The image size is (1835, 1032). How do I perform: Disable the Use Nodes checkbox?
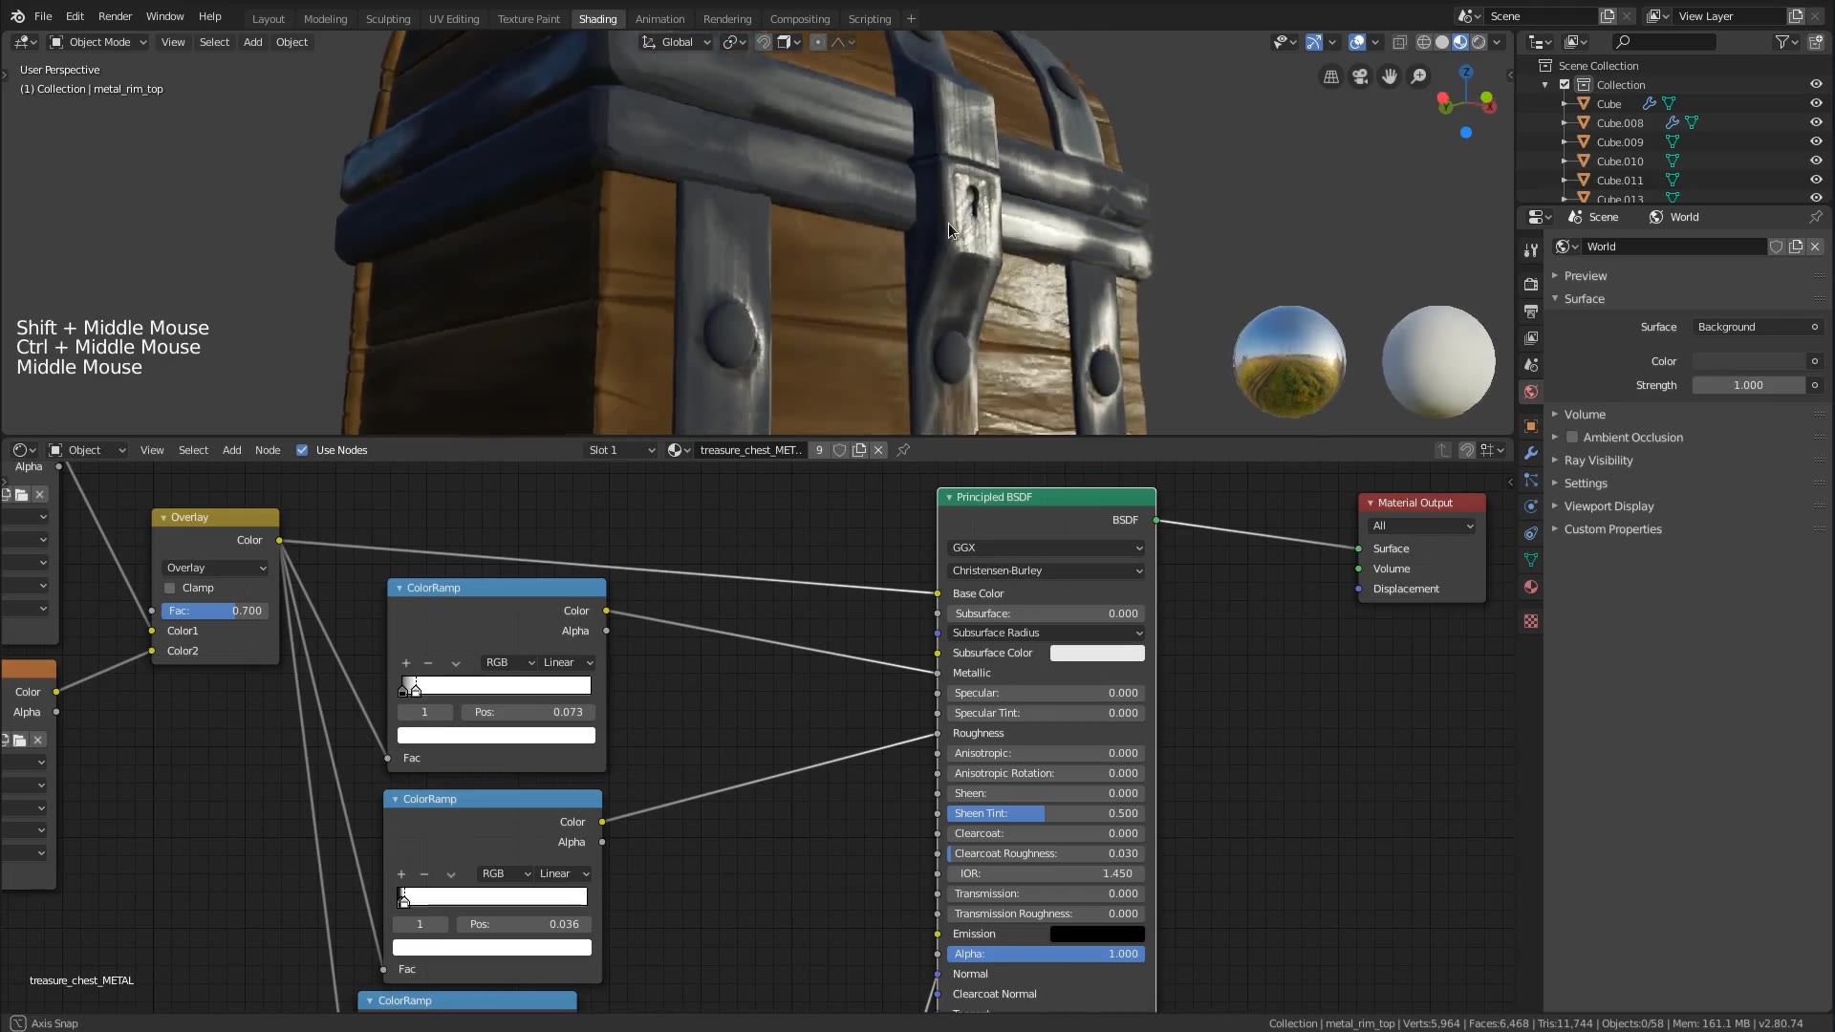pyautogui.click(x=302, y=450)
